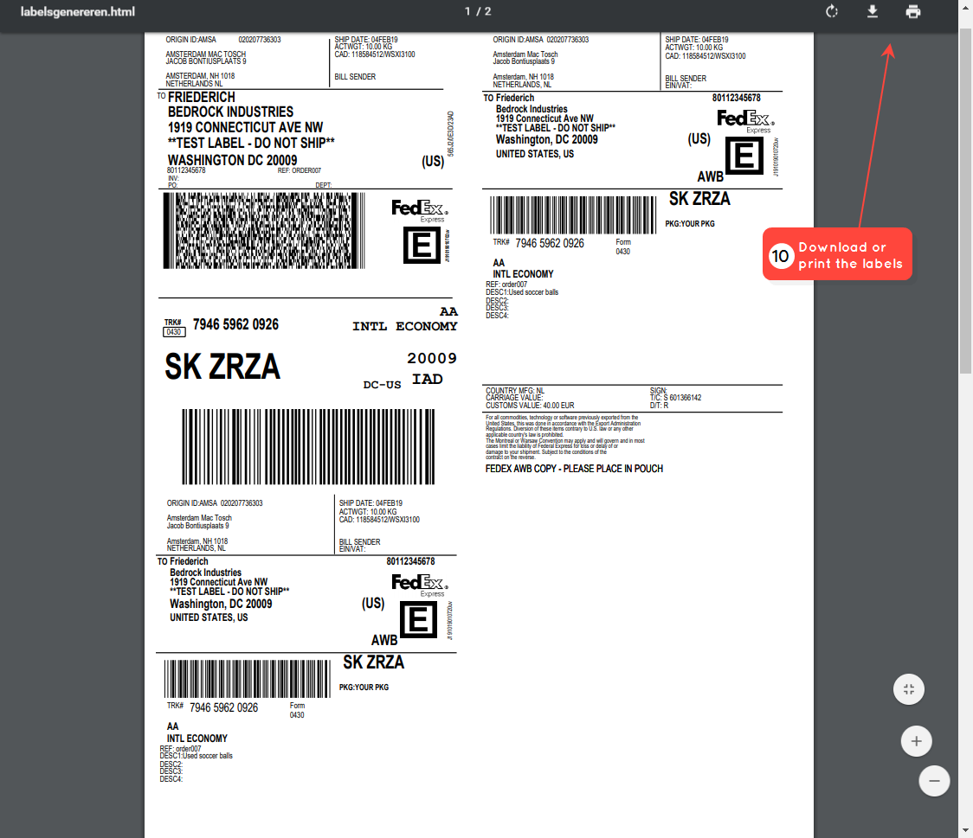This screenshot has width=973, height=838.
Task: Print the shipping labels
Action: click(x=912, y=11)
